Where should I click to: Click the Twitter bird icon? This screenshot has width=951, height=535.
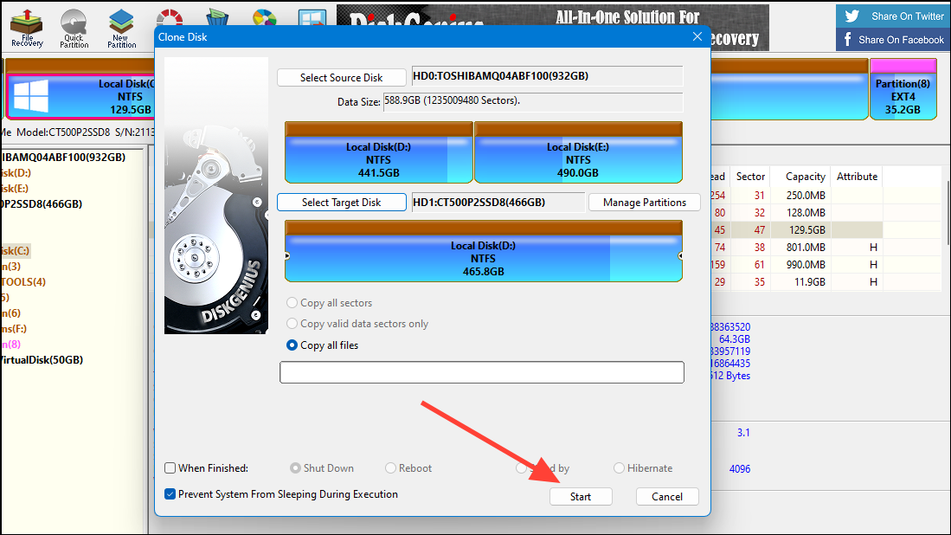pos(852,16)
